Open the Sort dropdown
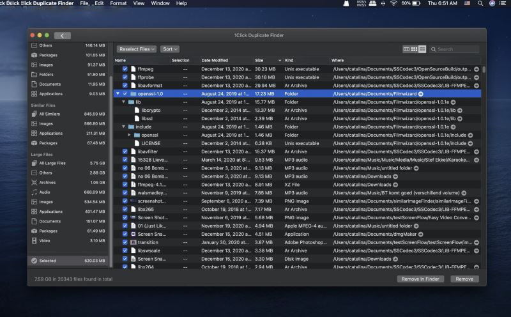511x317 pixels. pos(170,49)
